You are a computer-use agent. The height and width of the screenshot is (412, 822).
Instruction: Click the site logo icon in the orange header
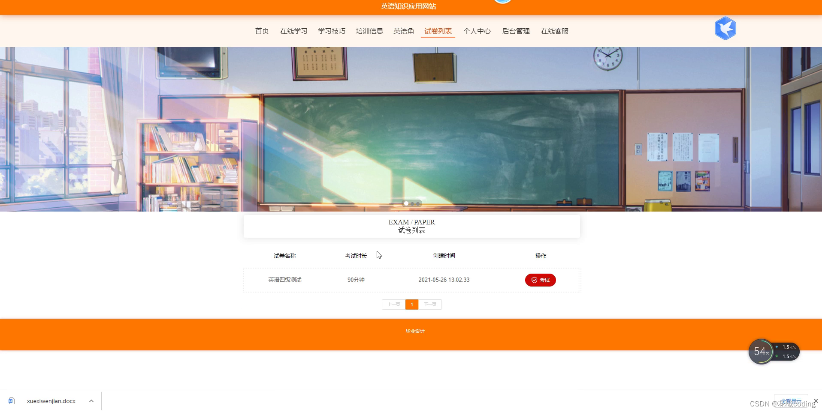pos(502,2)
